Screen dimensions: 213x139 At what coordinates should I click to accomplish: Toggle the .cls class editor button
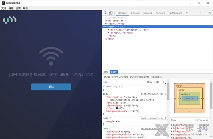pyautogui.click(x=157, y=82)
